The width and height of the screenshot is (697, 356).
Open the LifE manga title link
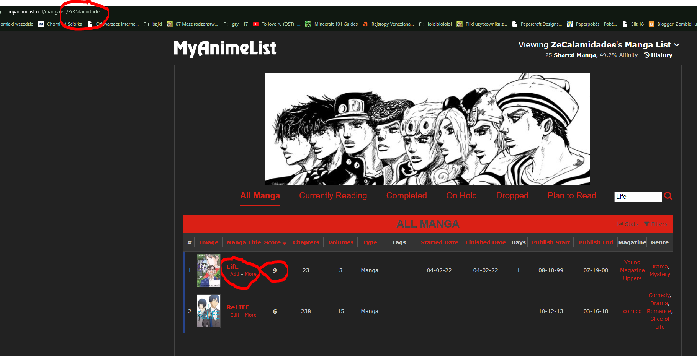[232, 267]
